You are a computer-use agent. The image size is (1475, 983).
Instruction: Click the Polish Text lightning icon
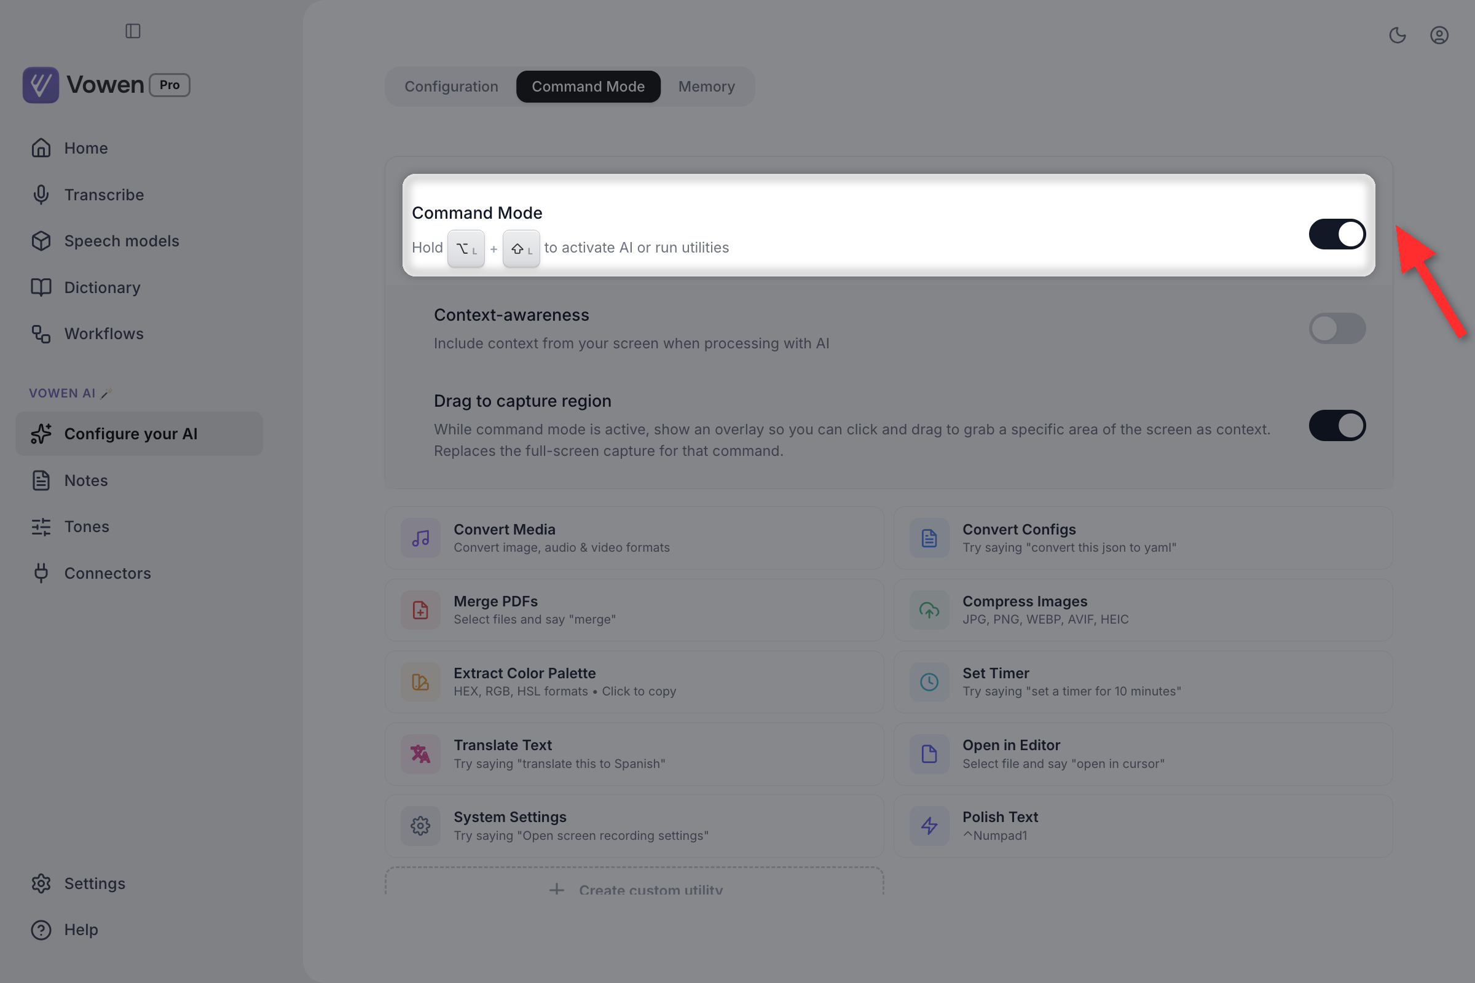coord(929,826)
